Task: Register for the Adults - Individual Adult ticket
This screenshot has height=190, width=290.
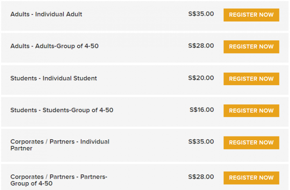Action: (x=251, y=15)
